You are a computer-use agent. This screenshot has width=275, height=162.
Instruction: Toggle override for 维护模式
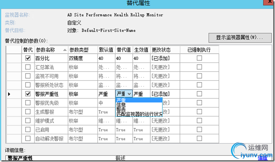pyautogui.click(x=28, y=121)
